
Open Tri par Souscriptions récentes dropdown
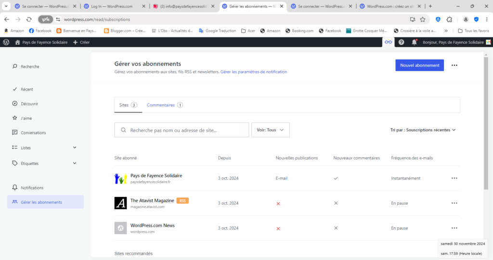tap(423, 130)
